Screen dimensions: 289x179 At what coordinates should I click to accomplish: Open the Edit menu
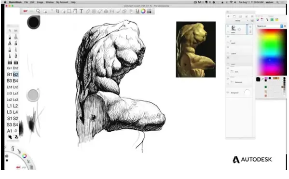click(x=32, y=2)
